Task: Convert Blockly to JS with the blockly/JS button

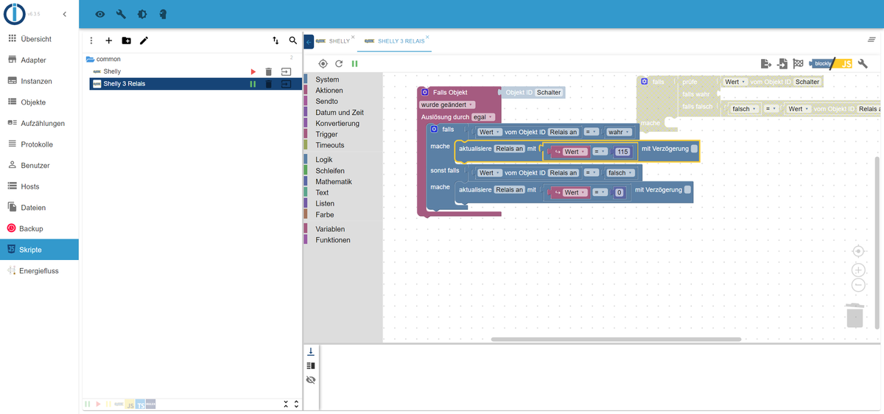Action: coord(831,64)
